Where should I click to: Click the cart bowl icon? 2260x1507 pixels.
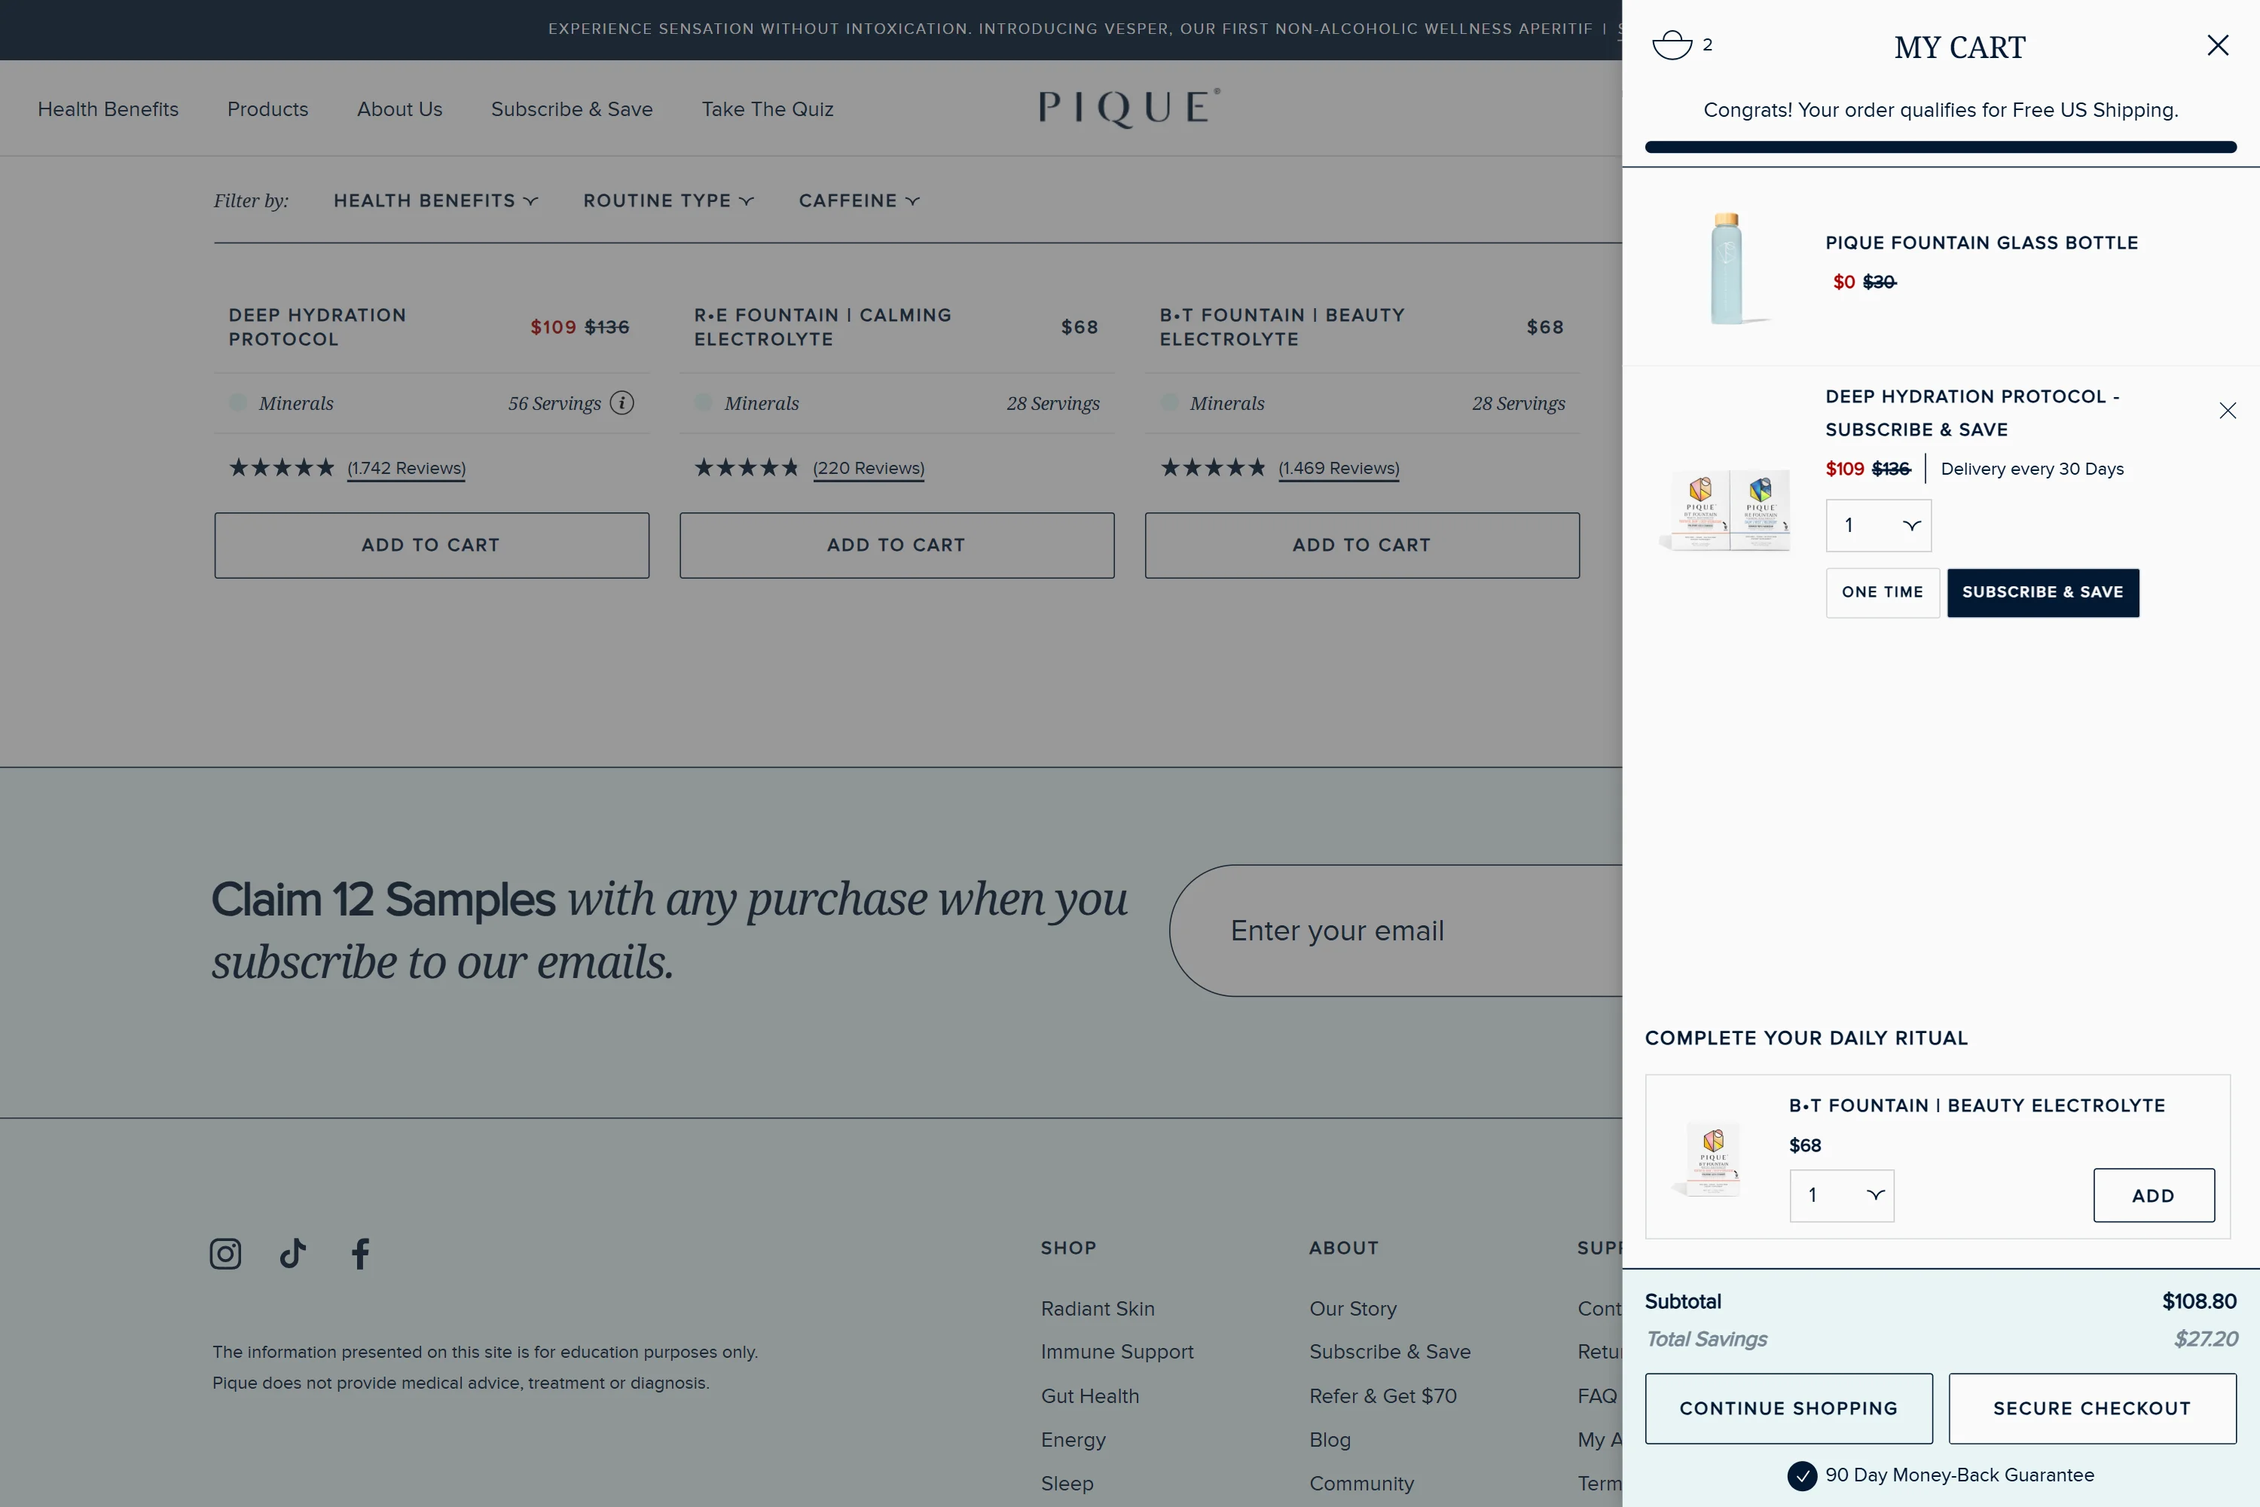1672,45
